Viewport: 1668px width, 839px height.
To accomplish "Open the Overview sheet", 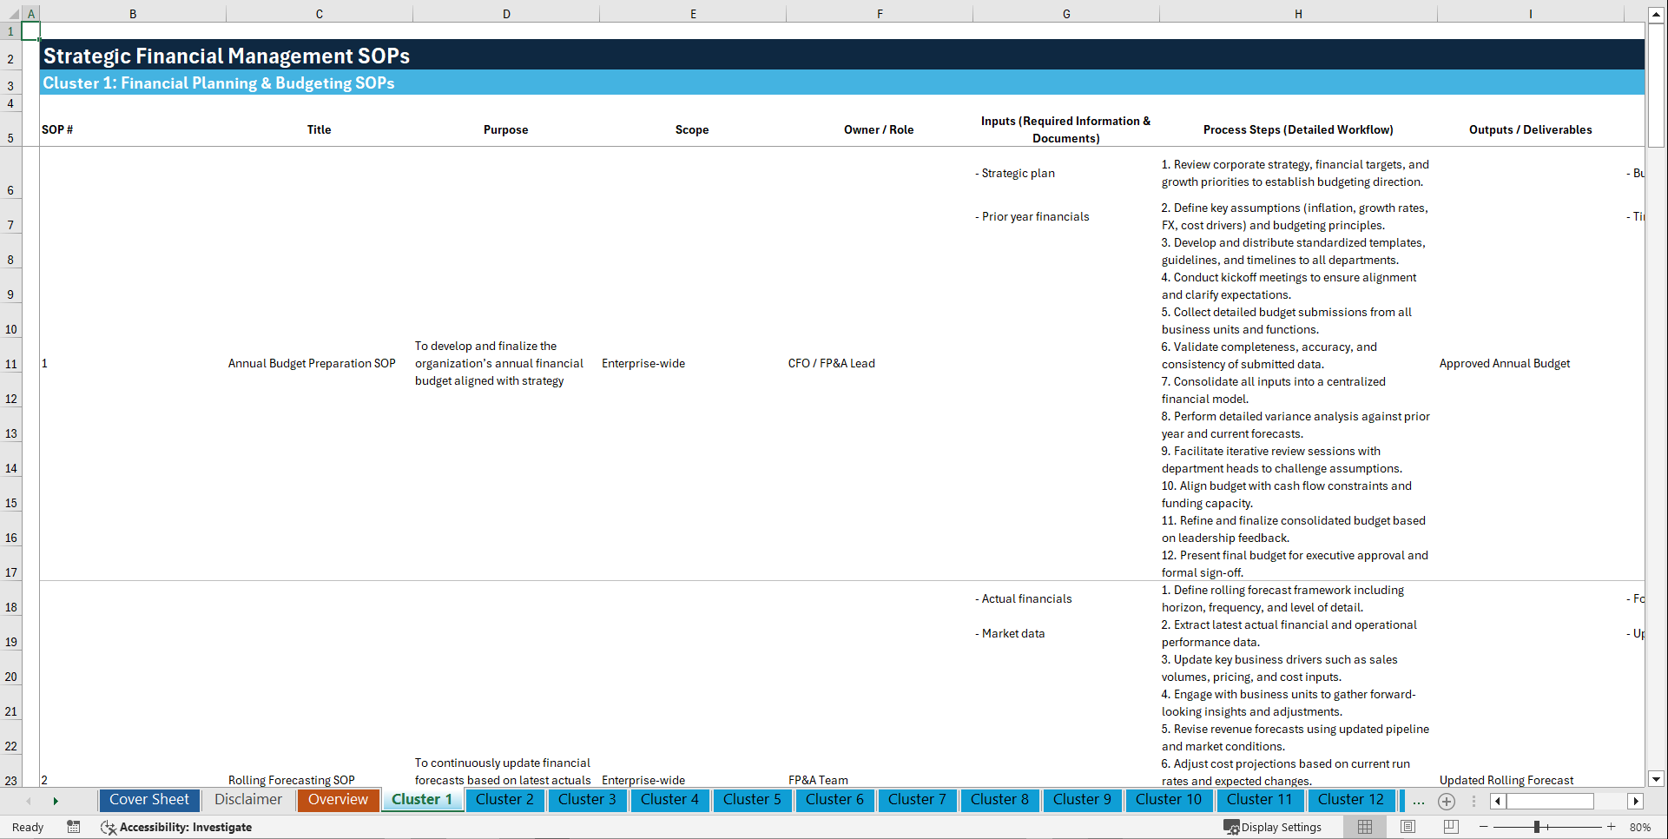I will pos(338,800).
